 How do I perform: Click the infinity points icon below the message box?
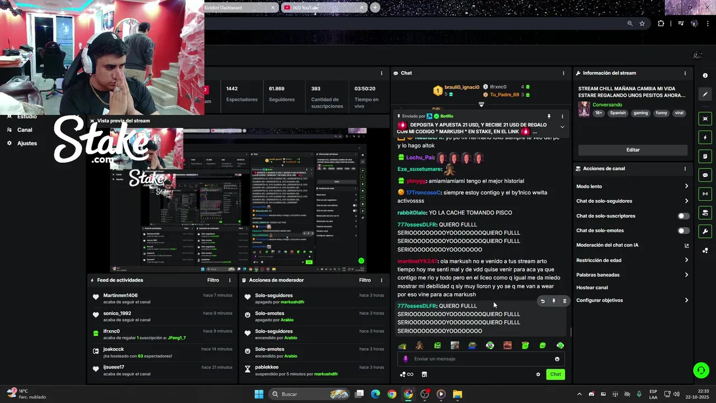(x=407, y=374)
